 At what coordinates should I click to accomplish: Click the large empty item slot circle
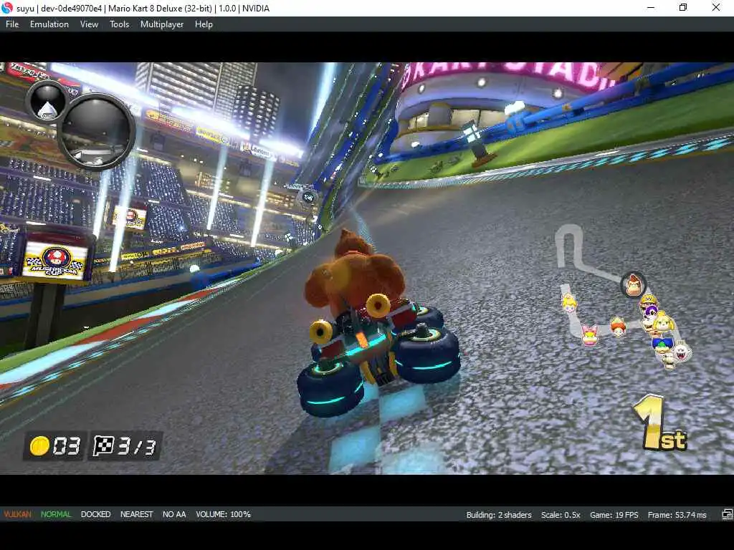[x=97, y=132]
